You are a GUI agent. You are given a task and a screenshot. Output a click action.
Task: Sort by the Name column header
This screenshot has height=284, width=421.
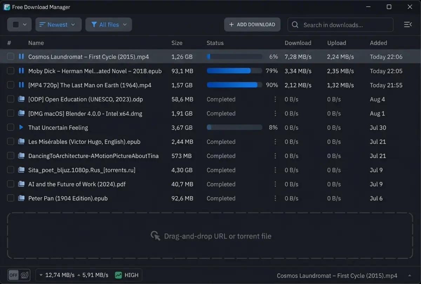[36, 43]
